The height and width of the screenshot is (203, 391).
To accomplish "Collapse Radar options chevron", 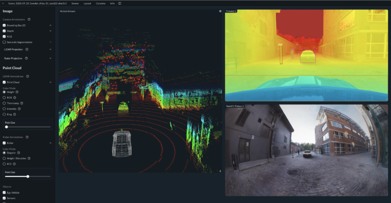I will click(x=50, y=143).
